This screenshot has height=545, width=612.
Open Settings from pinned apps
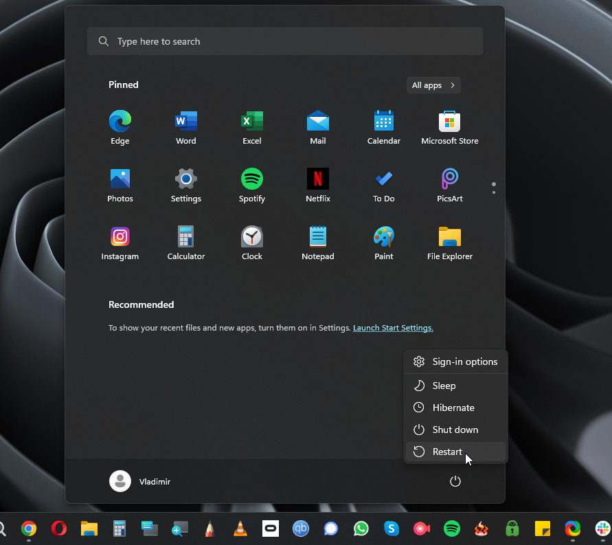pyautogui.click(x=185, y=186)
